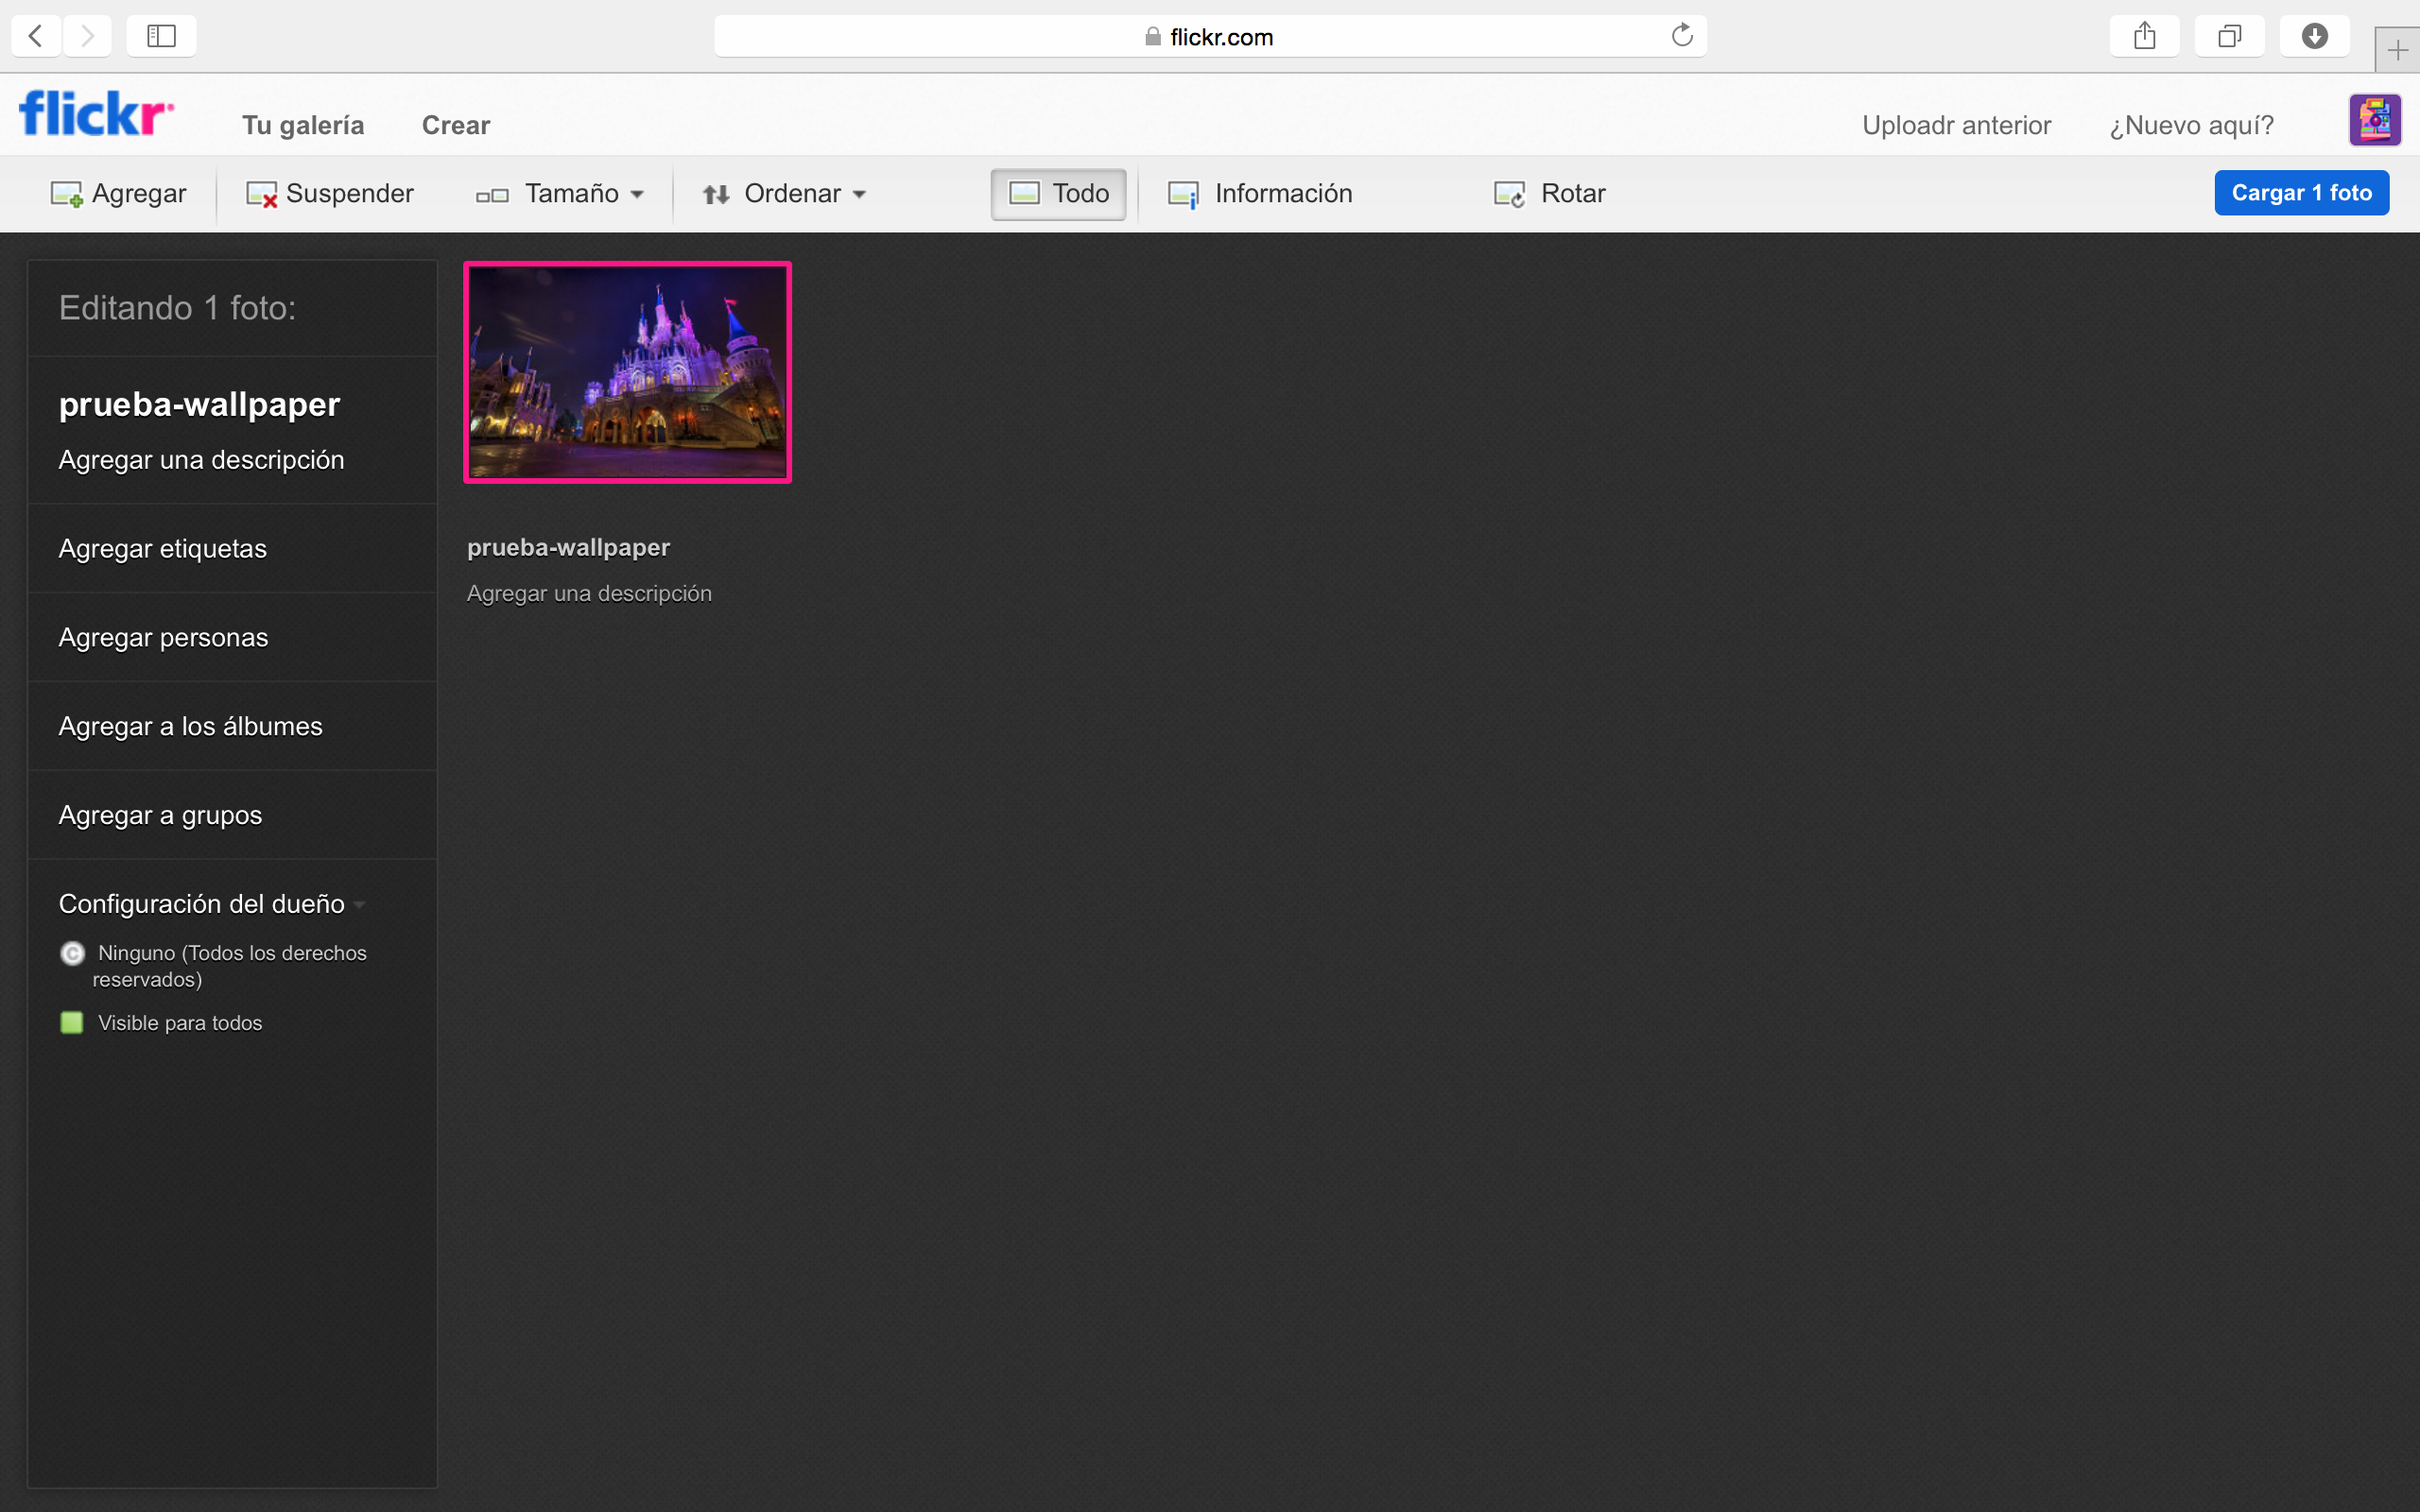2420x1512 pixels.
Task: Click the Editando 1 foto heading
Action: (x=177, y=308)
